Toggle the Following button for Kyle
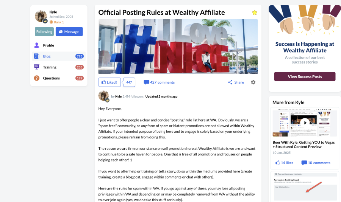The width and height of the screenshot is (341, 202). coord(44,32)
